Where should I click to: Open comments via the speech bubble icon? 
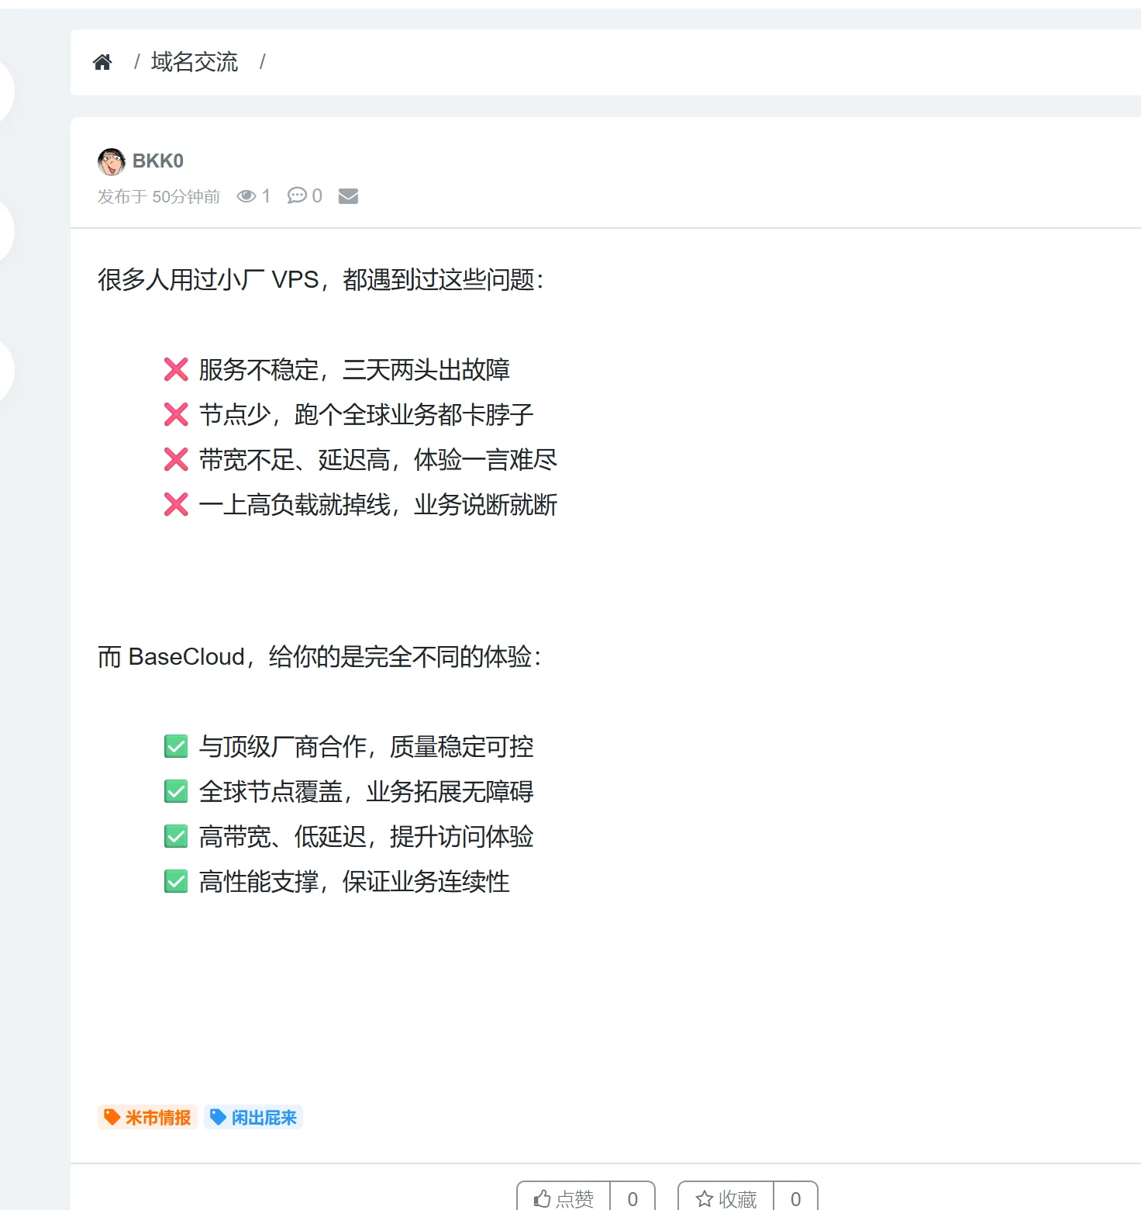297,196
